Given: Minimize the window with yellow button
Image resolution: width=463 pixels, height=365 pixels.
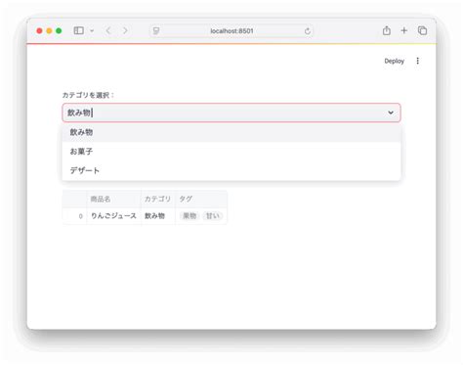Looking at the screenshot, I should (x=49, y=30).
